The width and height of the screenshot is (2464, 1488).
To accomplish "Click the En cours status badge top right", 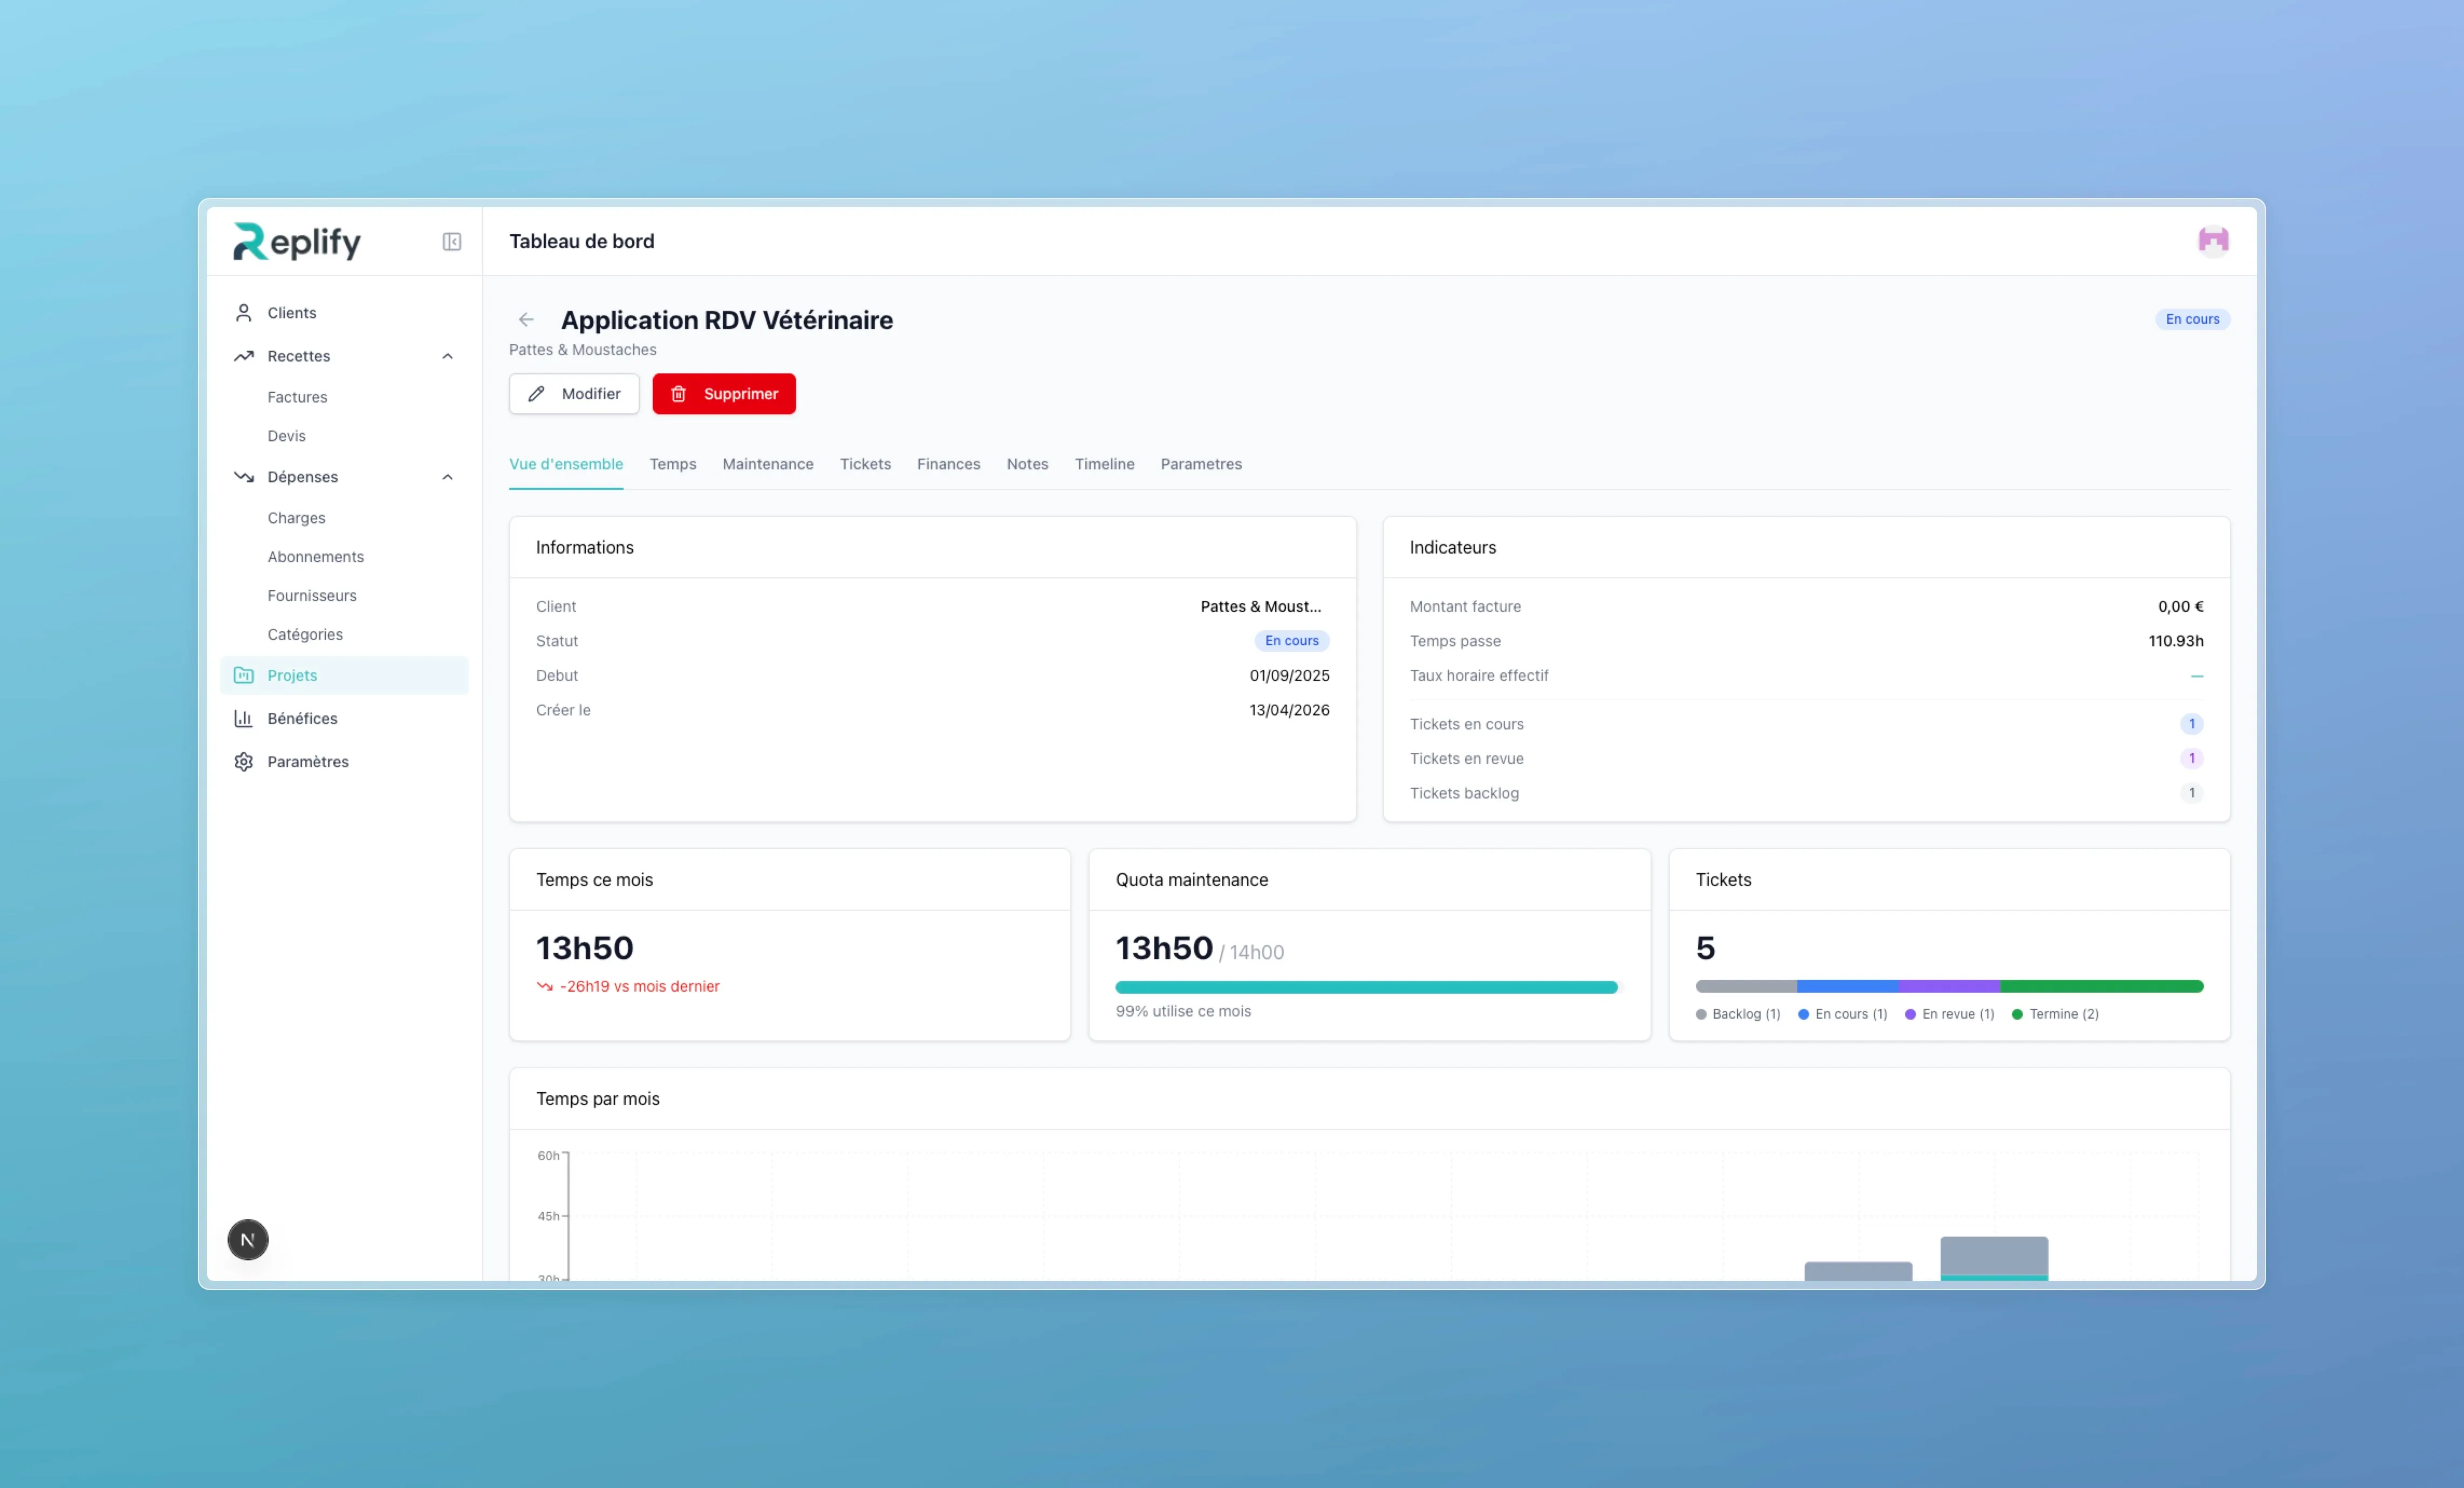I will [x=2192, y=319].
